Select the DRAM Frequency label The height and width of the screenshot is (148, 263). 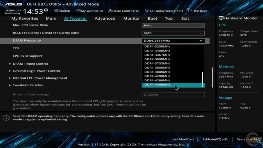(x=27, y=40)
